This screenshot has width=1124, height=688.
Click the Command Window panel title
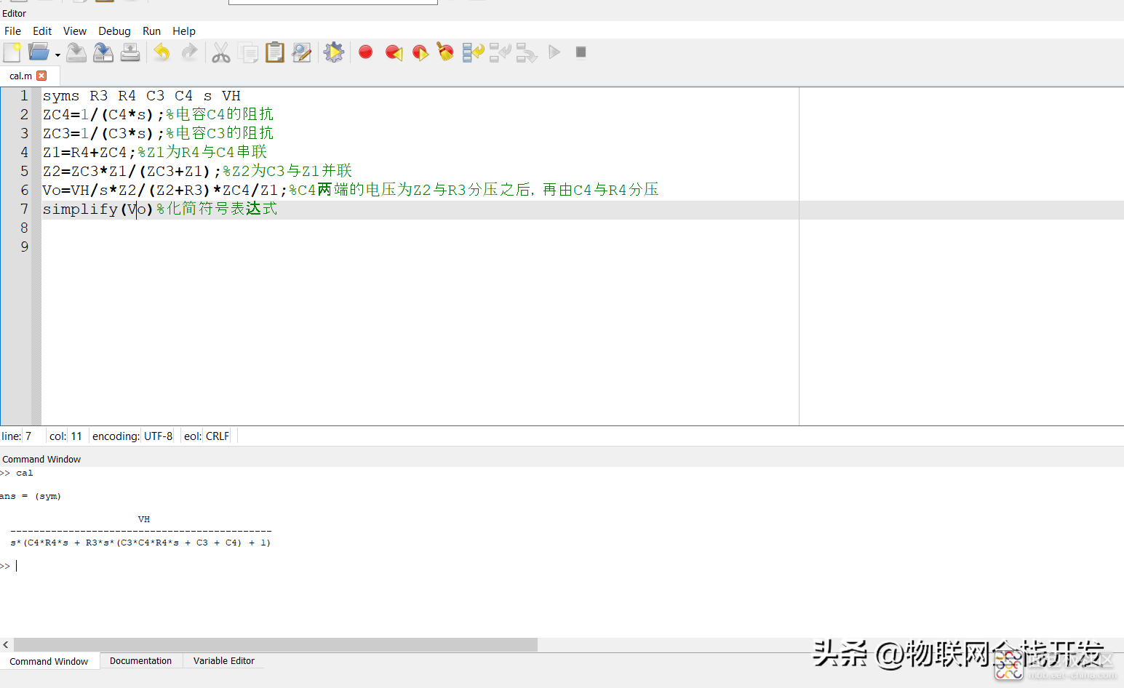[41, 459]
